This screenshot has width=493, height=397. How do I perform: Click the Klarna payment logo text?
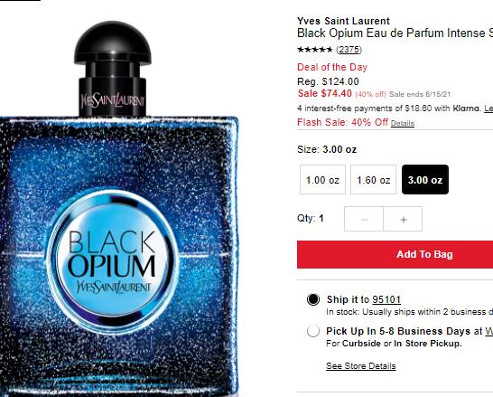[466, 109]
